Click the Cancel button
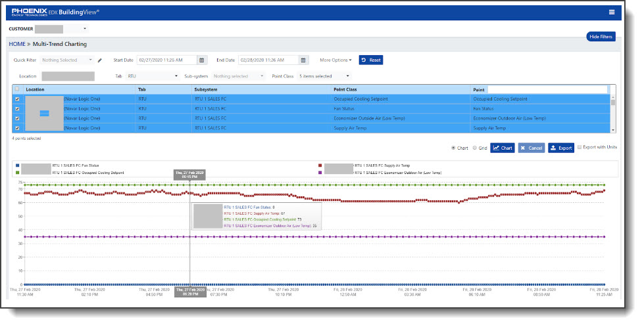 (531, 148)
